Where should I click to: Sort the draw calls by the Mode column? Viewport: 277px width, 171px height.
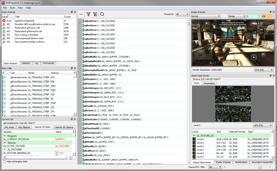[39, 73]
